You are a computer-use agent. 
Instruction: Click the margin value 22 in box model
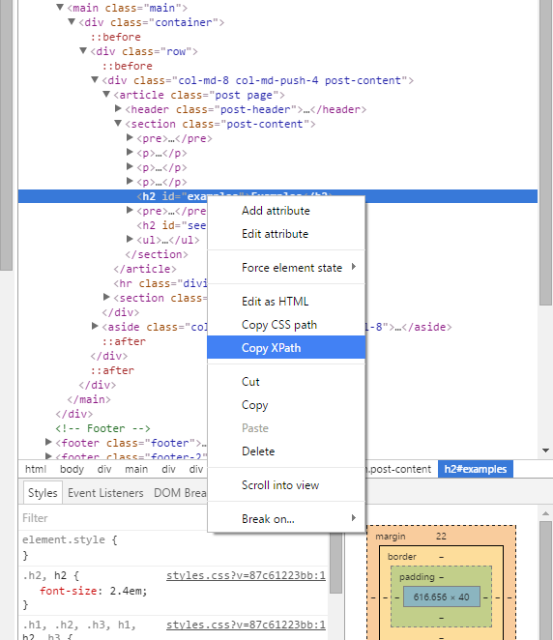click(441, 537)
